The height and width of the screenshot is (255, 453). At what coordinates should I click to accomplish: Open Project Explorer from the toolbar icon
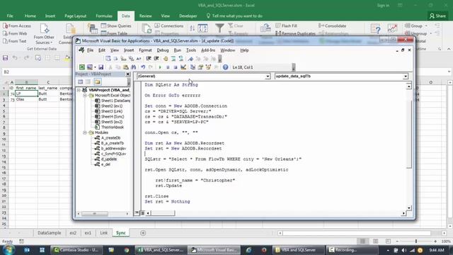pyautogui.click(x=193, y=67)
